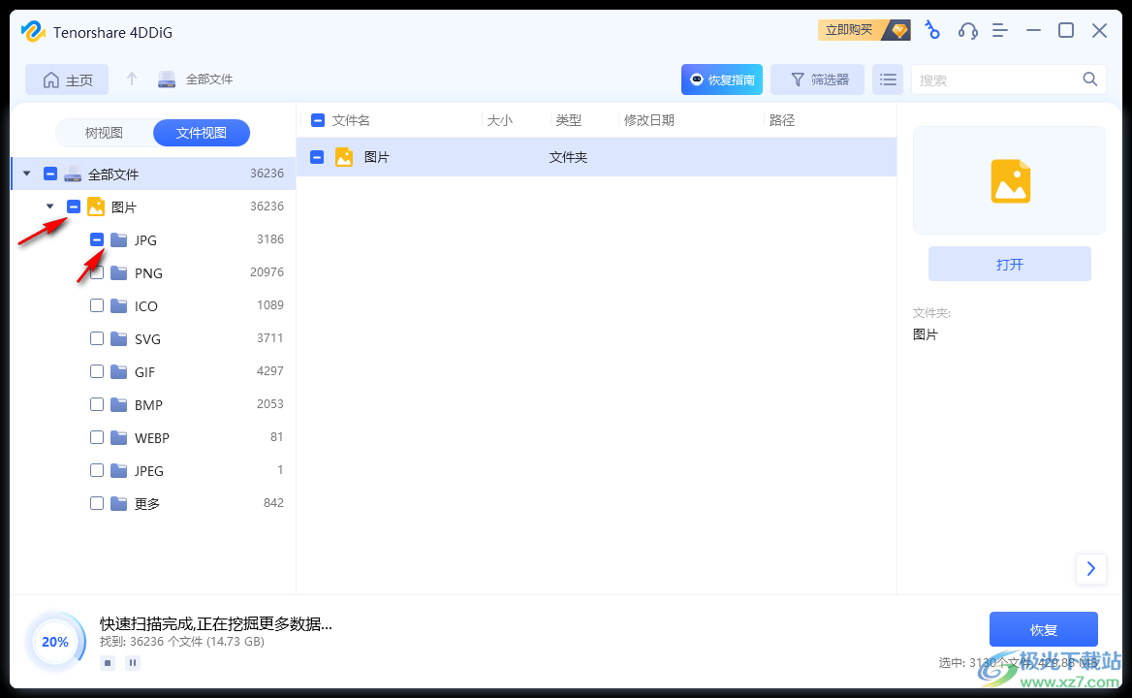This screenshot has width=1132, height=698.
Task: Toggle the 全部文件 checkbox in tree
Action: (x=50, y=174)
